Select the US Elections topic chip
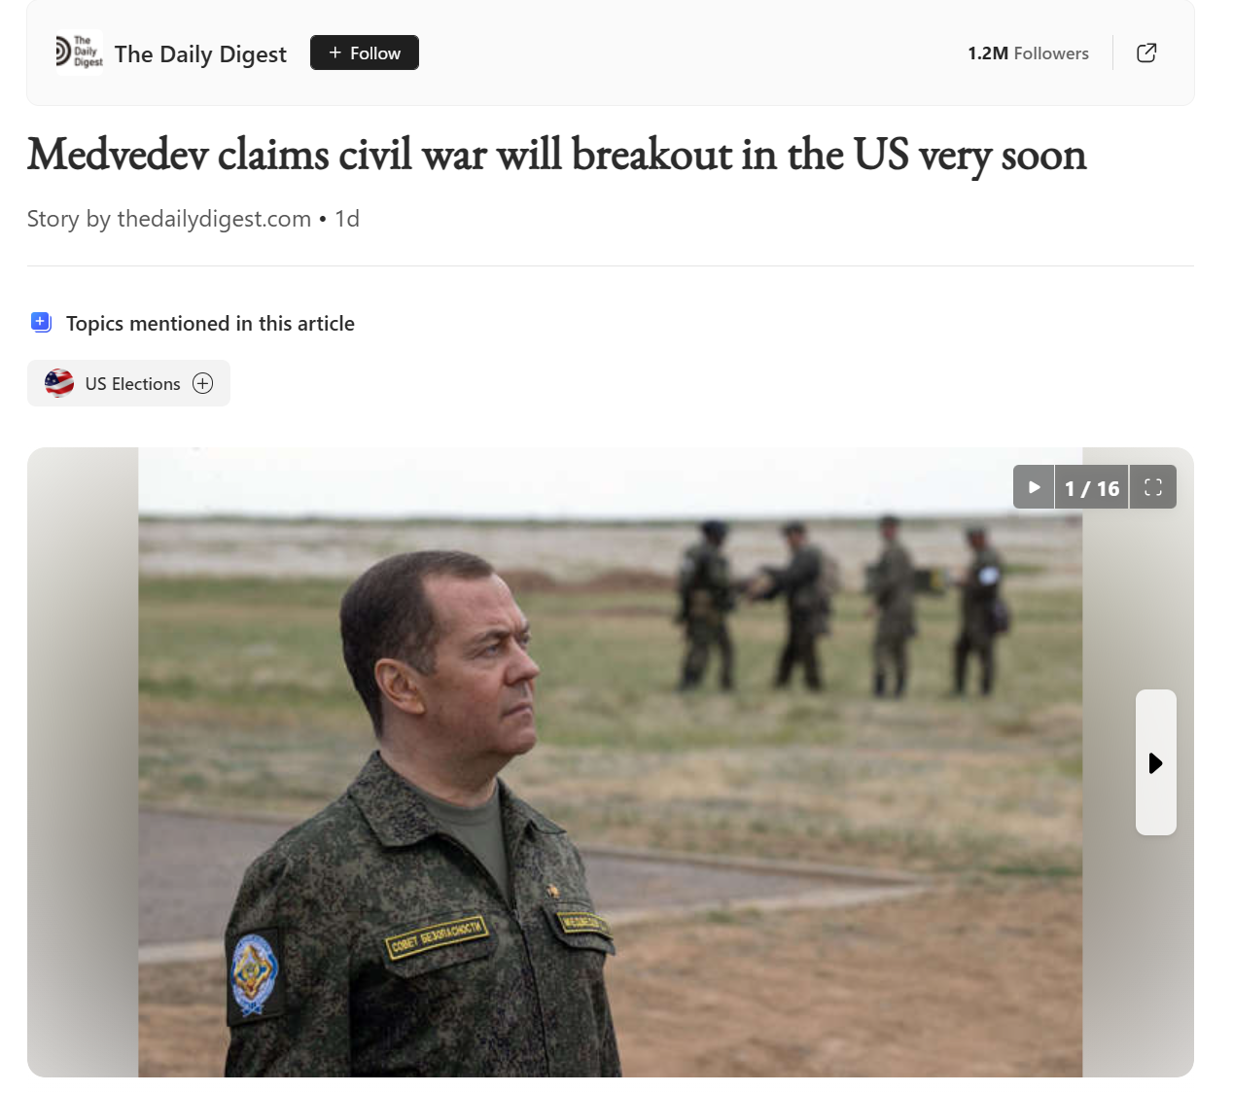 click(x=128, y=383)
